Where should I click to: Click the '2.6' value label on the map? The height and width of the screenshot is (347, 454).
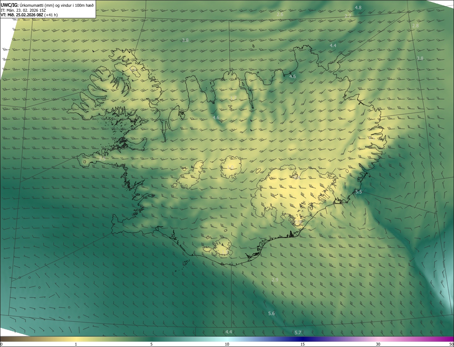click(x=280, y=14)
